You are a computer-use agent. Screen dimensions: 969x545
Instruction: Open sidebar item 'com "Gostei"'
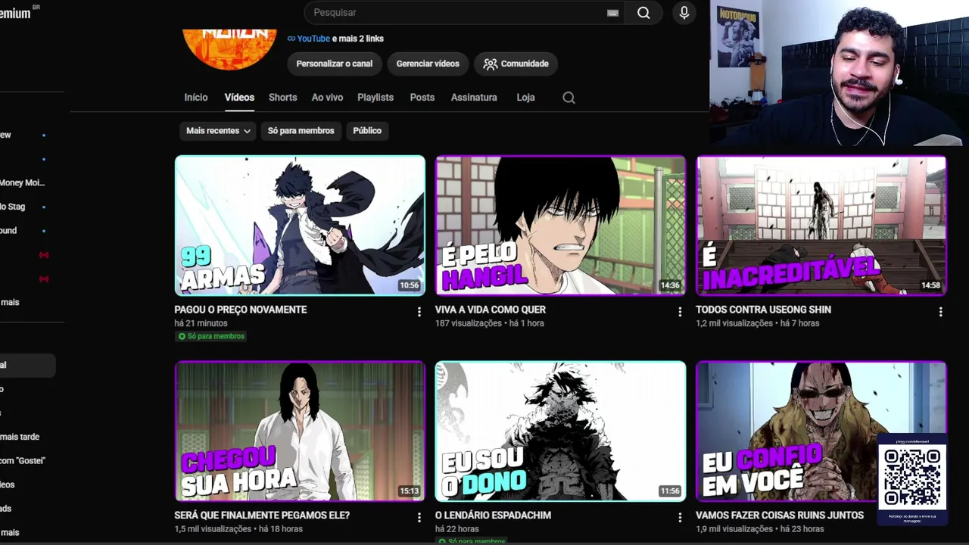point(23,460)
